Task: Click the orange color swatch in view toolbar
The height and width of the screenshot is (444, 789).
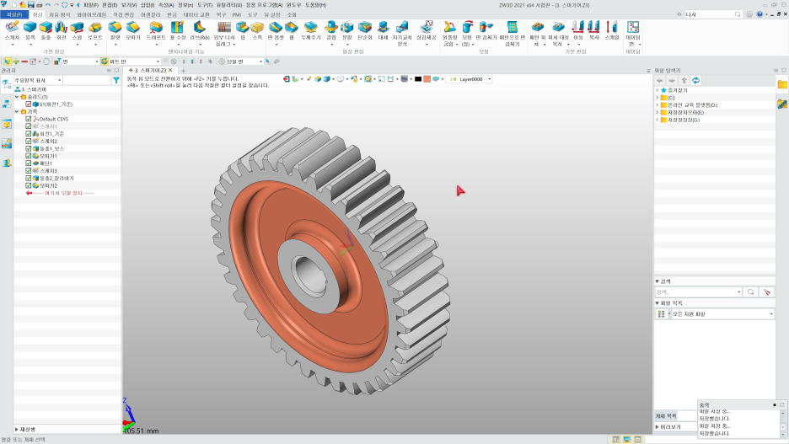Action: pyautogui.click(x=427, y=79)
